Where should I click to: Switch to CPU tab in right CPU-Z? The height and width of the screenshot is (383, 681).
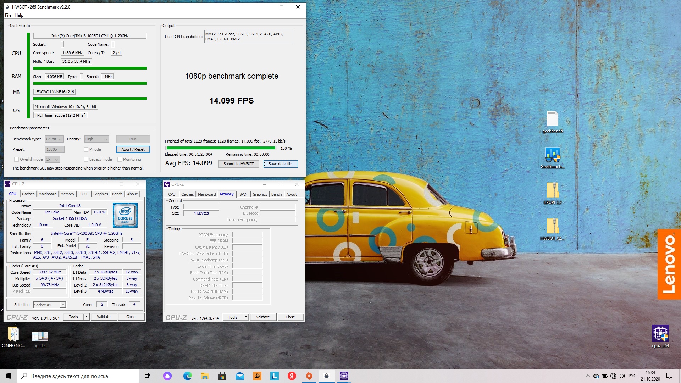[x=172, y=194]
